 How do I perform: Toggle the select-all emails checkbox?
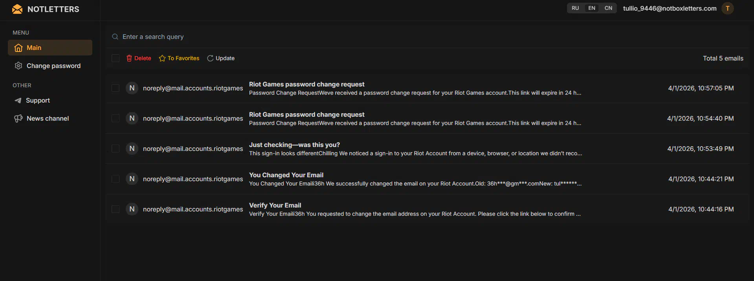116,58
